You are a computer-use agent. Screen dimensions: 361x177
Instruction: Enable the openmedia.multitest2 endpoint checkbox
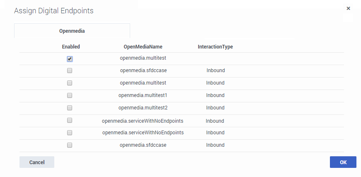[x=70, y=108]
